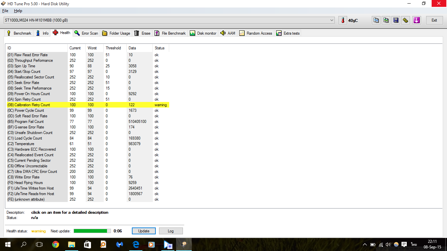Screen dimensions: 447x251
Task: Open the Erase tab
Action: click(x=142, y=33)
